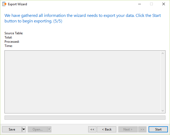Click the Start button to begin exporting

pyautogui.click(x=158, y=129)
